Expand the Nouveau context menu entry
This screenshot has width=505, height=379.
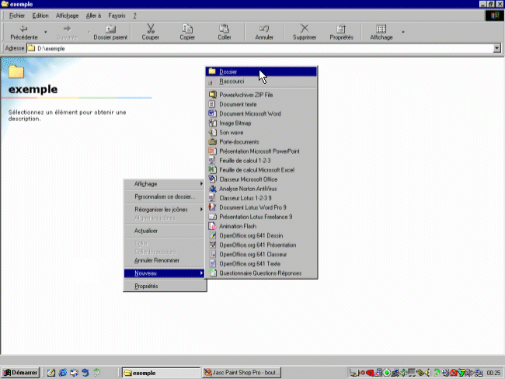(x=165, y=273)
